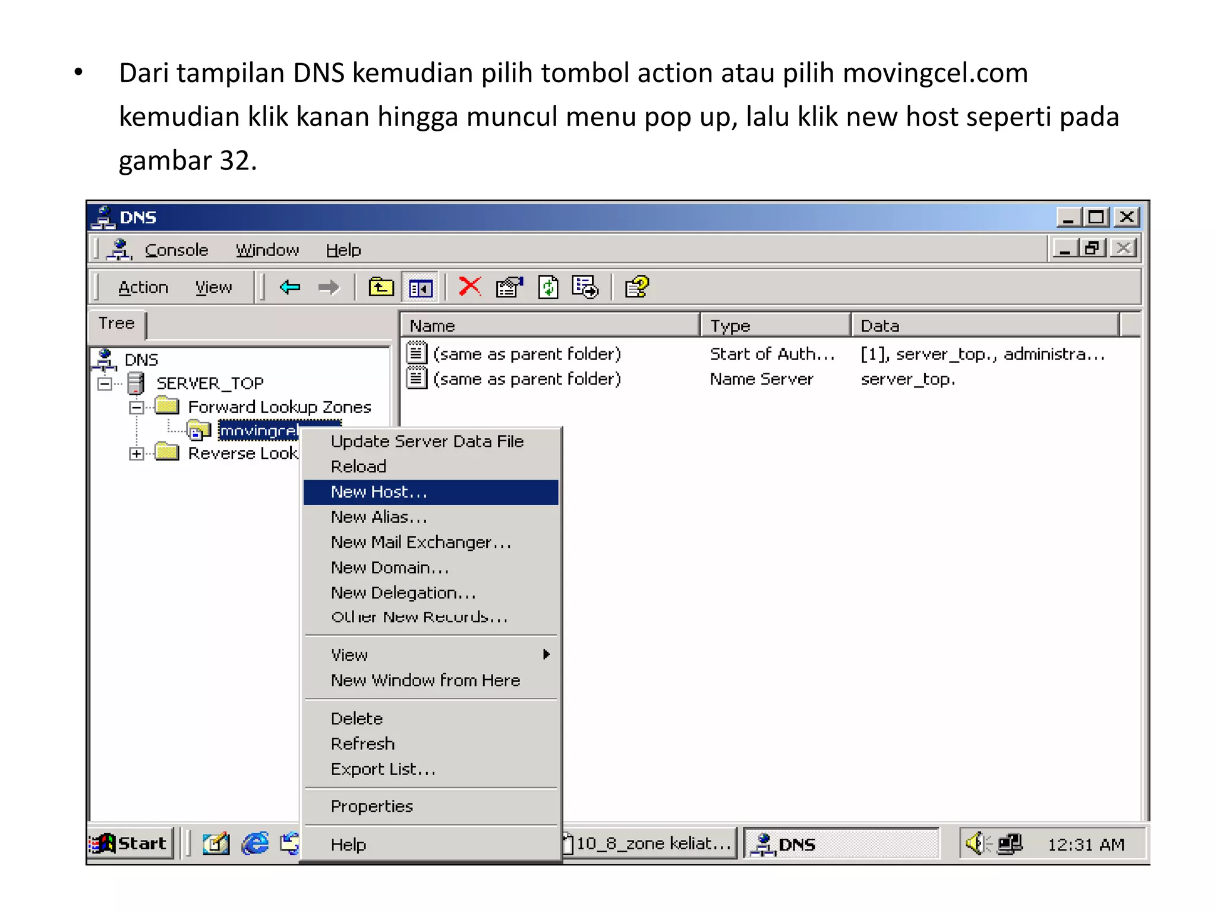
Task: Click the red Delete X icon
Action: (470, 287)
